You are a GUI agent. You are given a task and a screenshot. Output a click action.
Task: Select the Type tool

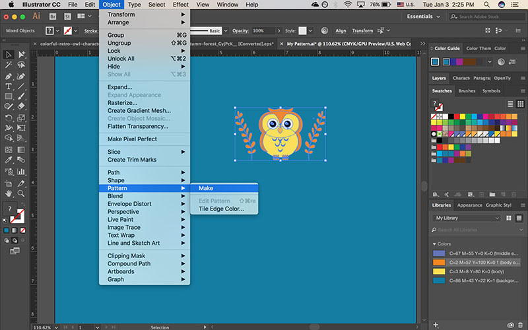coord(9,86)
